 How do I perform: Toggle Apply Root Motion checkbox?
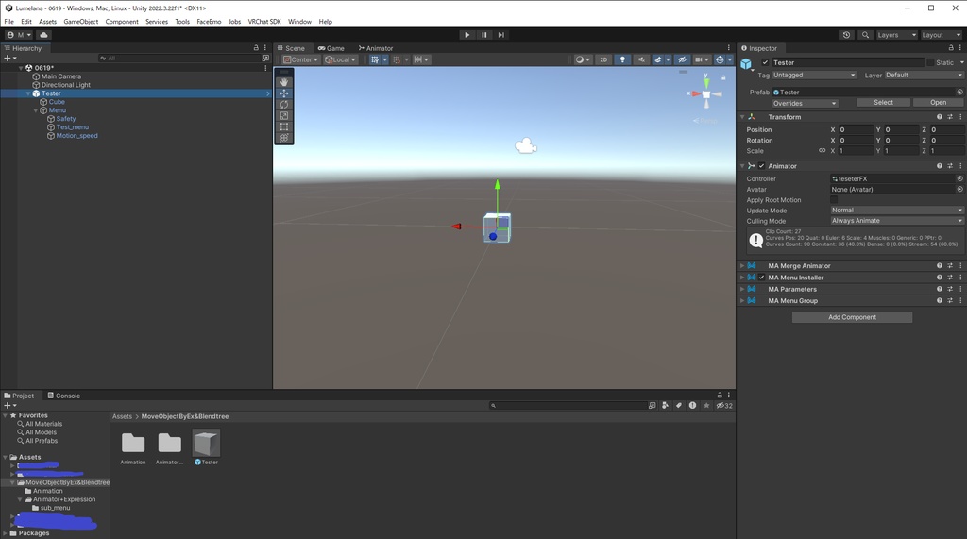(x=834, y=200)
